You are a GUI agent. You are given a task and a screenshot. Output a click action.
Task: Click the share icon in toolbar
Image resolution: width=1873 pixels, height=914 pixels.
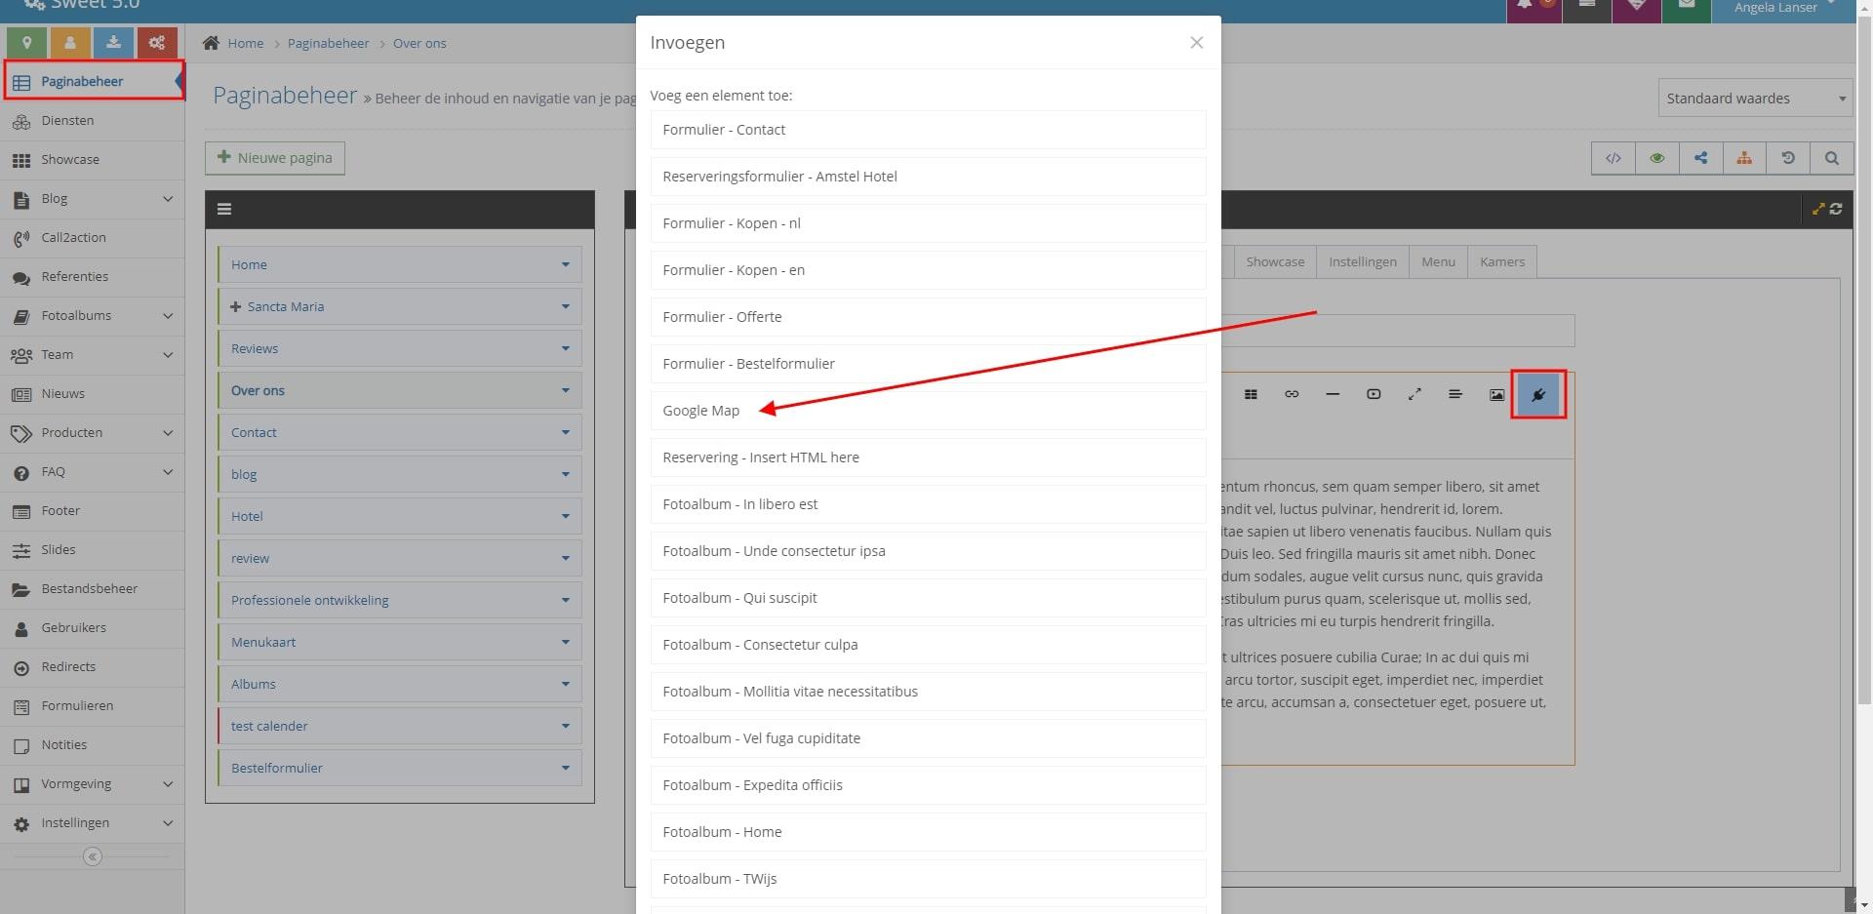click(x=1700, y=158)
